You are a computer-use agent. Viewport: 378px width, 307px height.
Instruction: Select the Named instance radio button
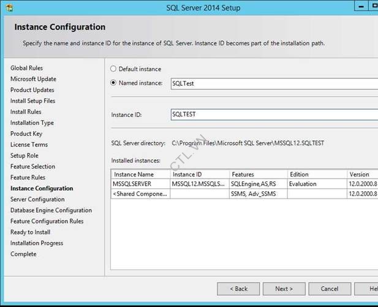pyautogui.click(x=113, y=83)
